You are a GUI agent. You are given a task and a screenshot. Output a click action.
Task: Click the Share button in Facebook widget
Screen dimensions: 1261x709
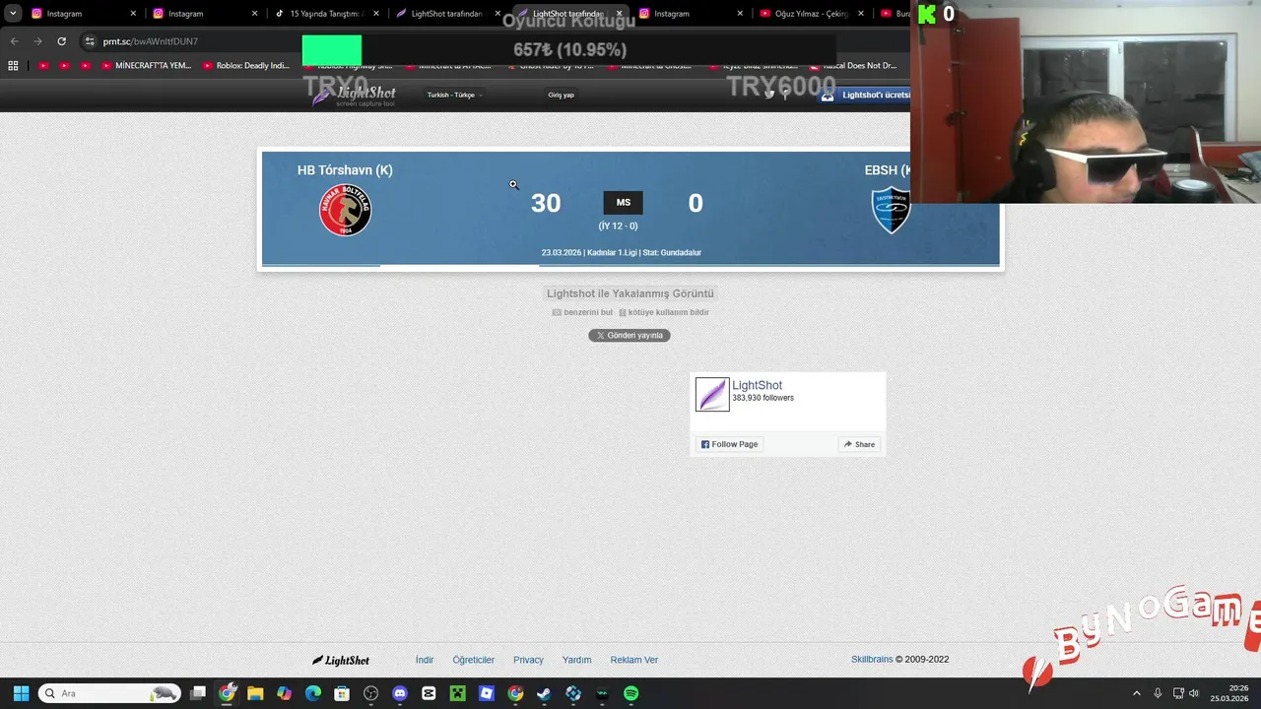pyautogui.click(x=859, y=444)
